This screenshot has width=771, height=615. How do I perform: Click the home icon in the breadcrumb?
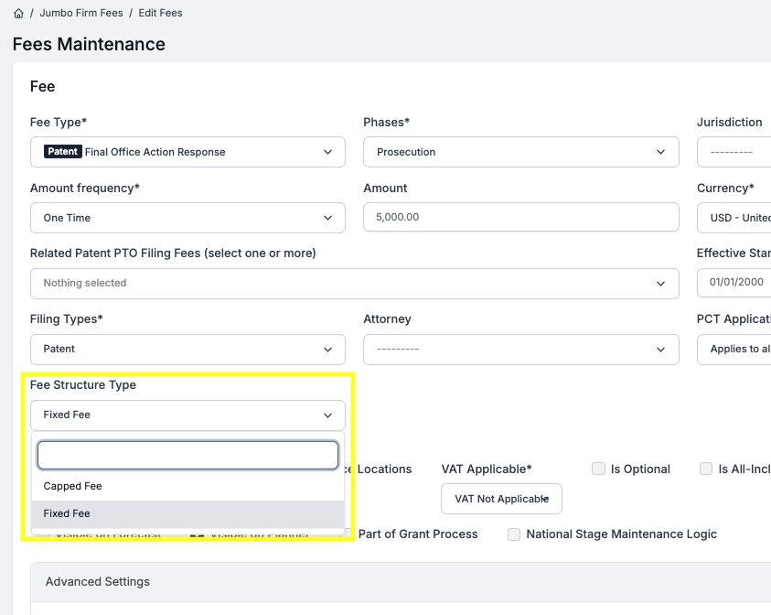(x=18, y=14)
